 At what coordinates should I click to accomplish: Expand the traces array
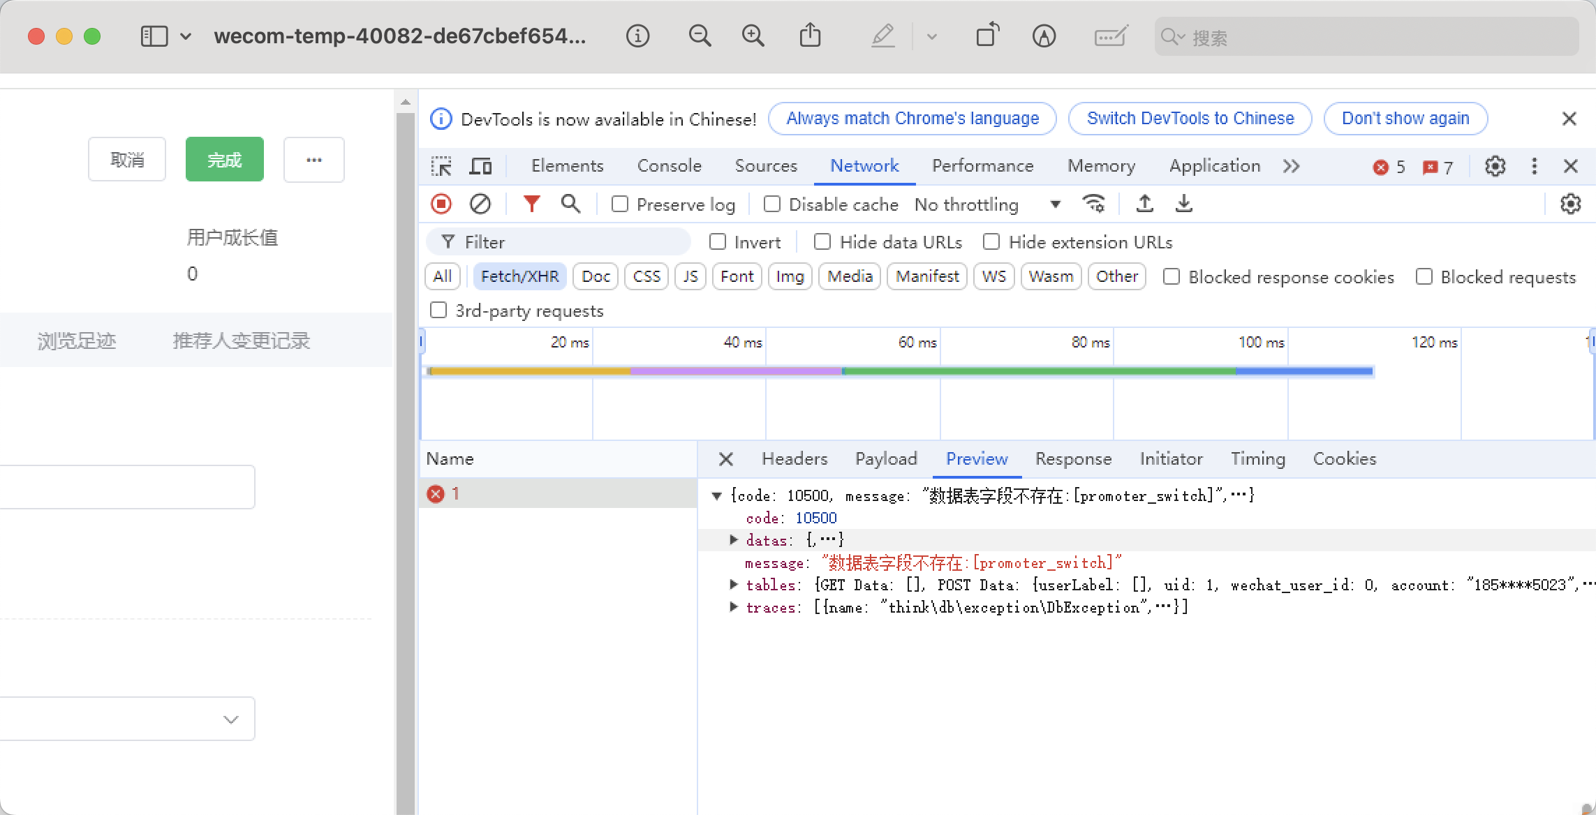pyautogui.click(x=734, y=606)
